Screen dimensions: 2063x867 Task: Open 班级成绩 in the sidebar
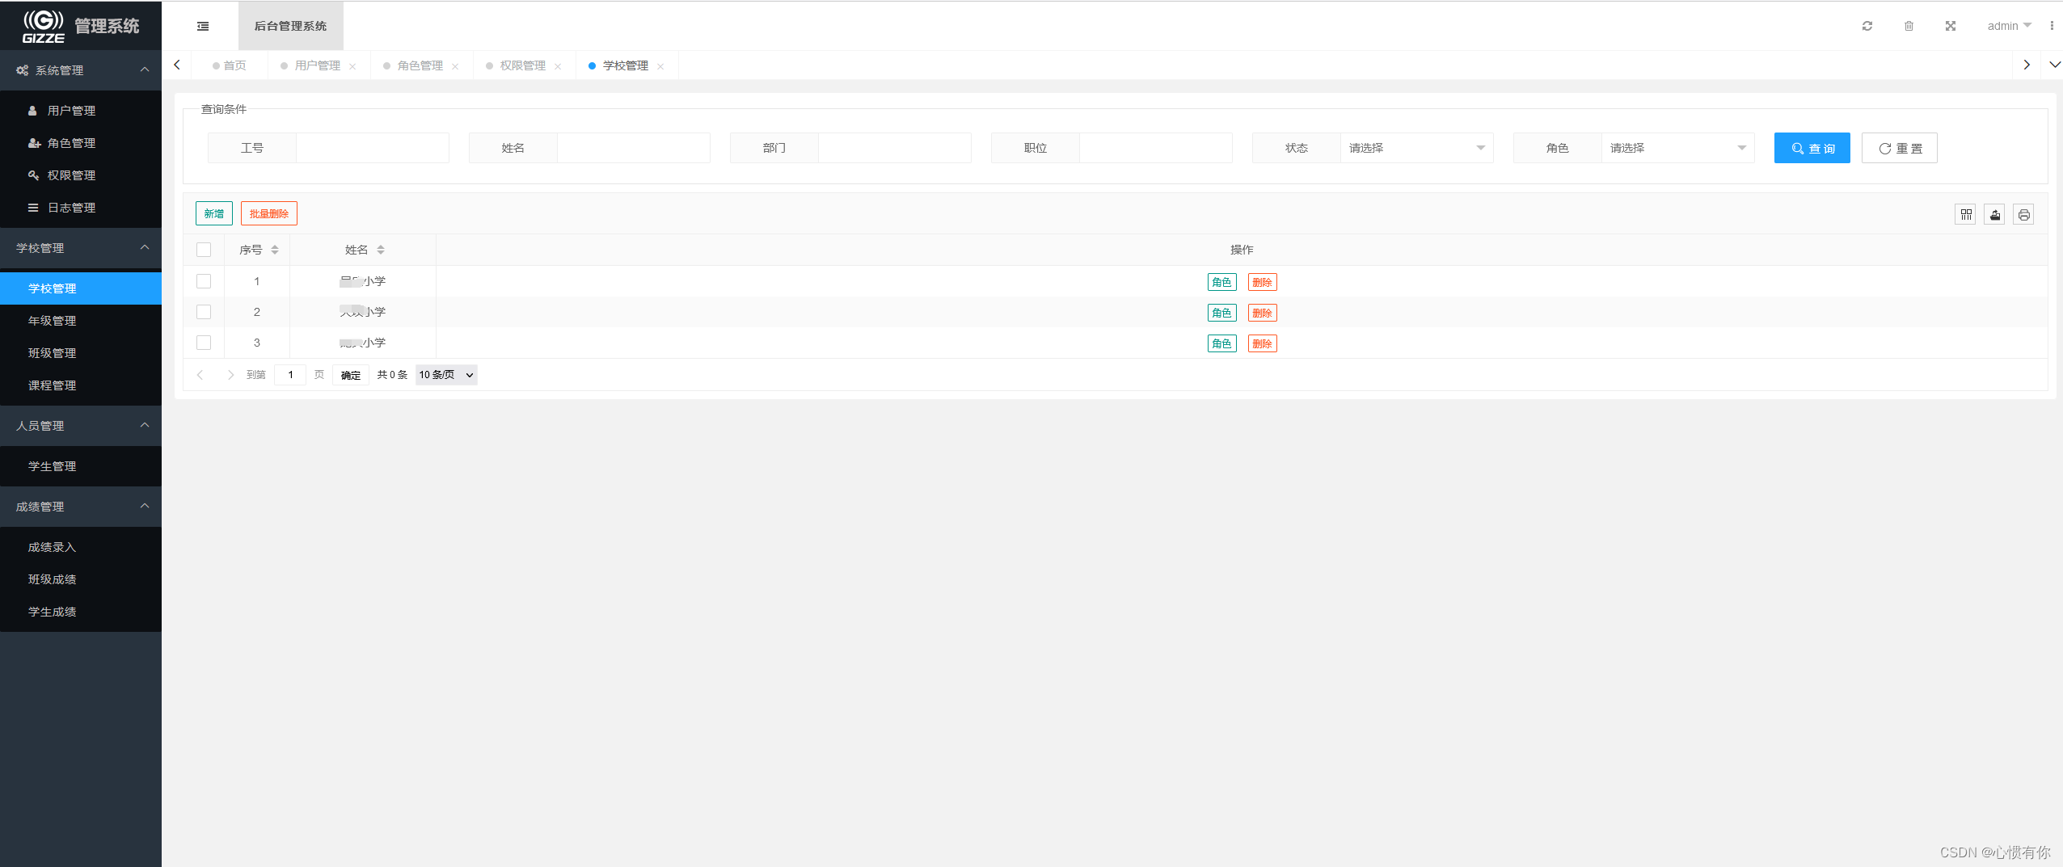[81, 579]
